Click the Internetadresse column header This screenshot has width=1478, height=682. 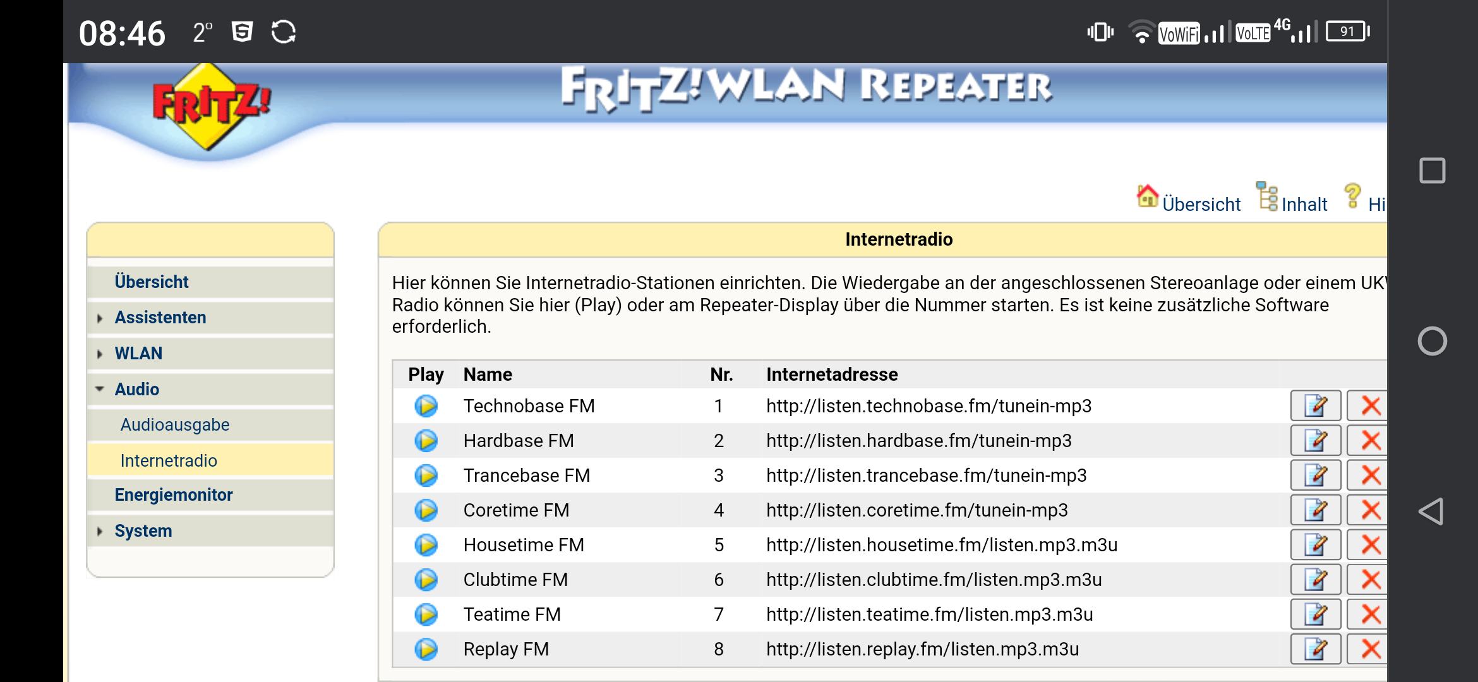point(832,374)
